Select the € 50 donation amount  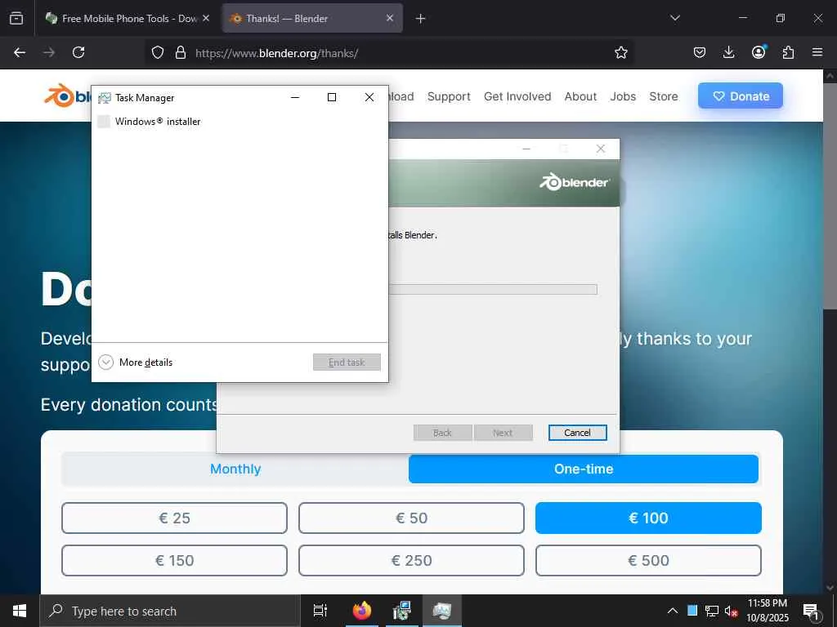(x=412, y=518)
